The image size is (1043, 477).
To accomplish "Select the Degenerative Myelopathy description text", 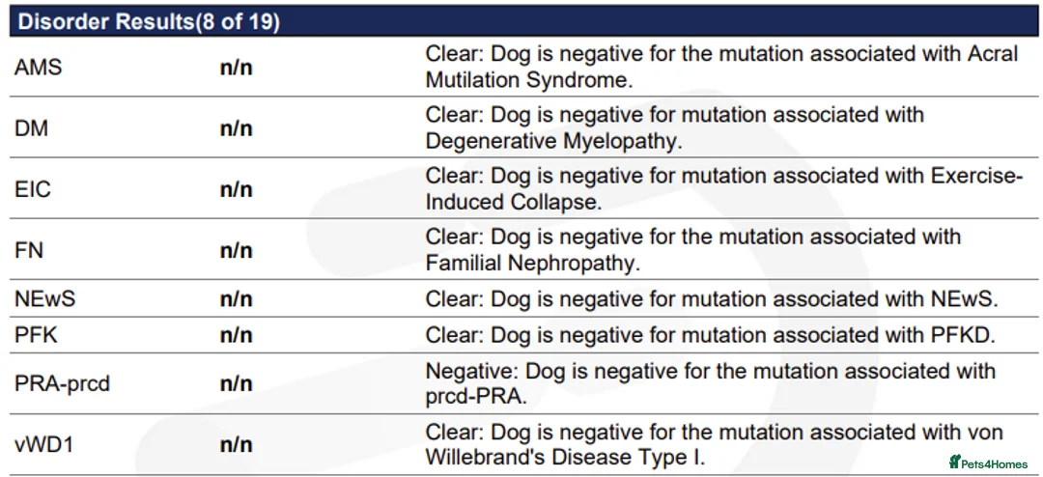I will tap(674, 127).
